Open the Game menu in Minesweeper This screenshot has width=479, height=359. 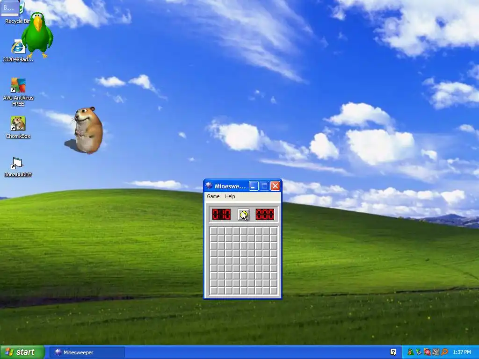[x=213, y=196]
